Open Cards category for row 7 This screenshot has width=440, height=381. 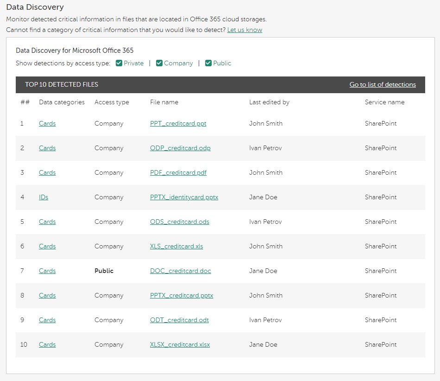click(47, 271)
